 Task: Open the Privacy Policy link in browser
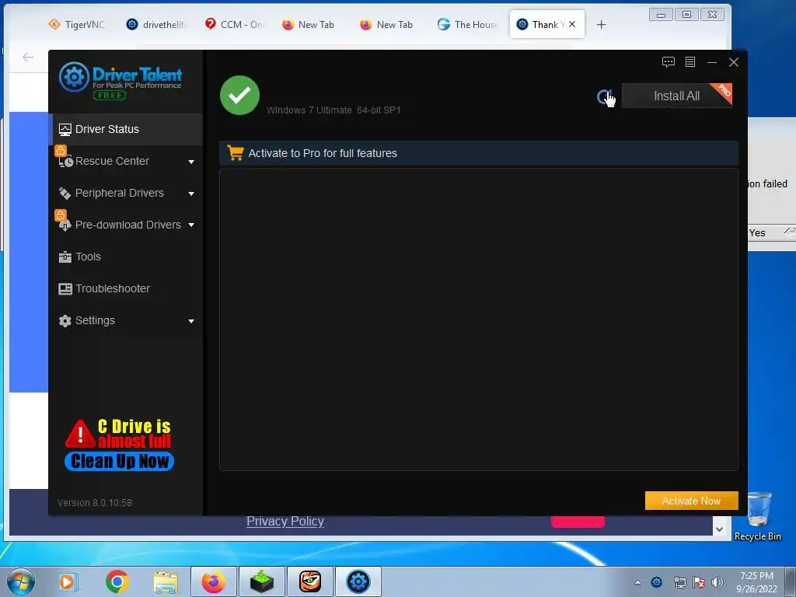click(285, 522)
